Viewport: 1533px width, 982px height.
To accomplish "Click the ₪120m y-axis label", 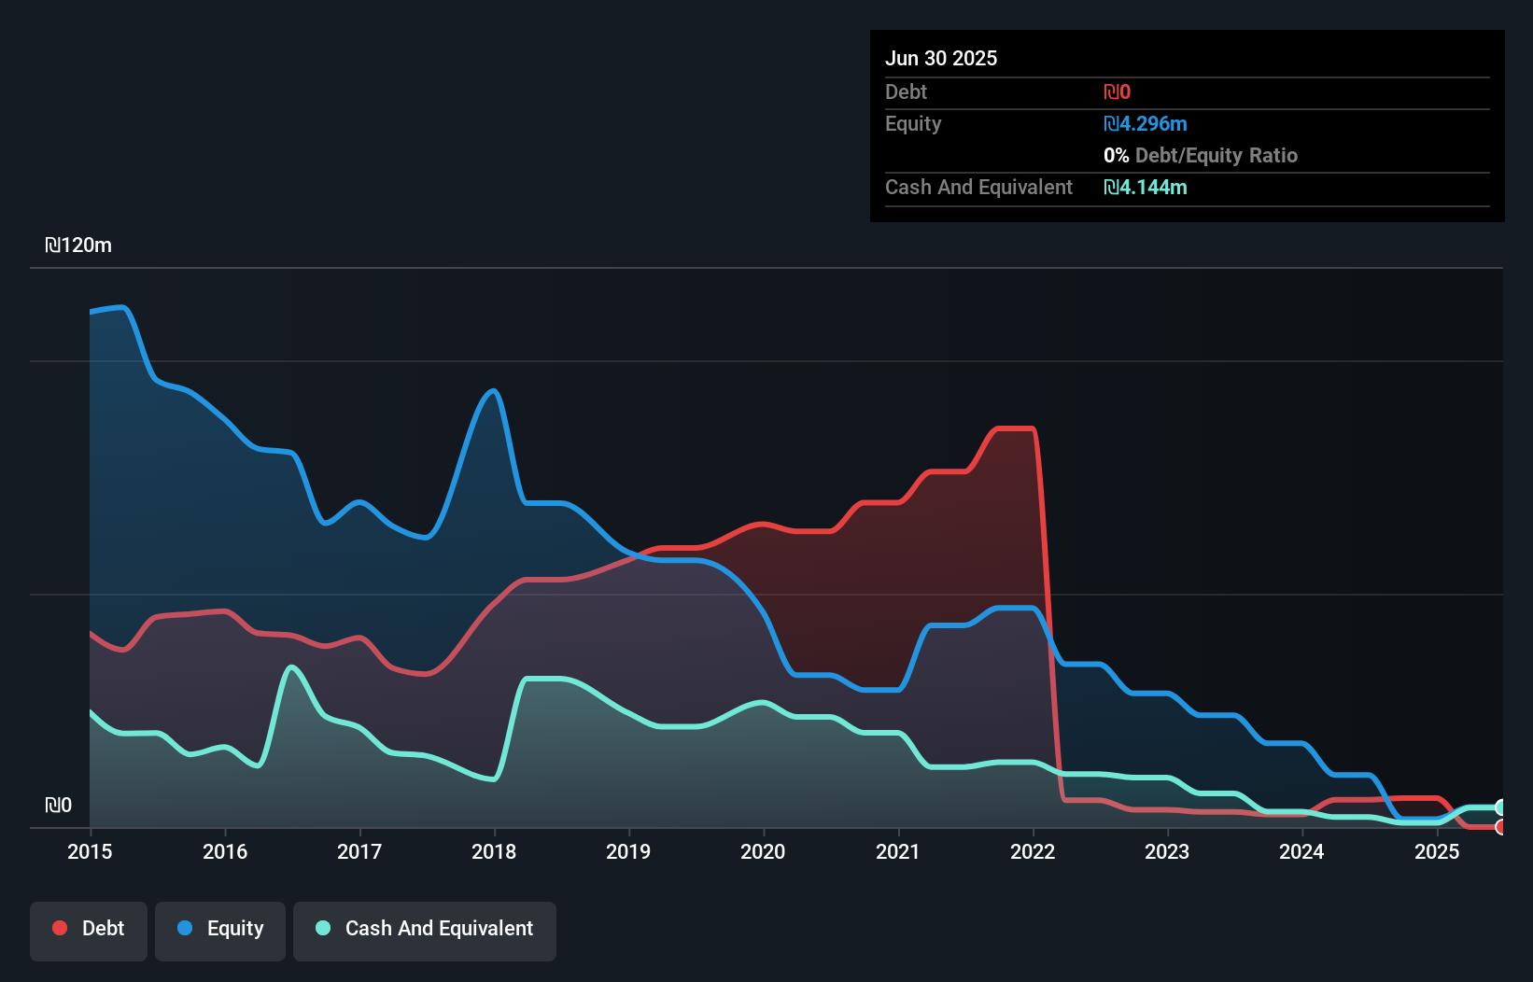I will tap(78, 245).
